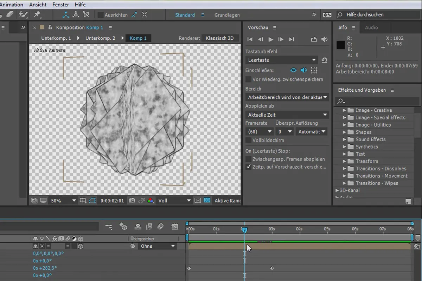Viewport: 422px width, 281px height.
Task: Expand Image - Creative presets folder
Action: tap(345, 110)
